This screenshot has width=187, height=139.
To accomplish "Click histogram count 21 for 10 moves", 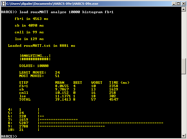I will coord(21,130).
